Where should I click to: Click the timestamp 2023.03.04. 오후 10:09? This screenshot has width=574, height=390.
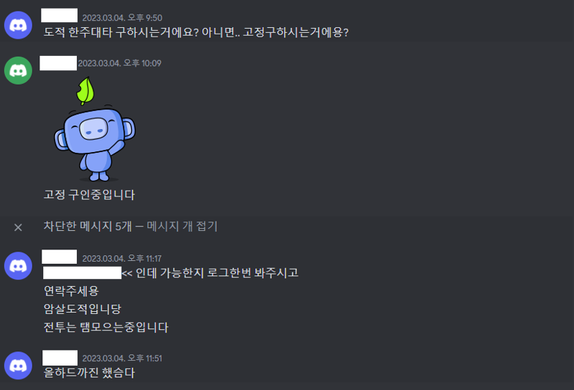pyautogui.click(x=120, y=63)
